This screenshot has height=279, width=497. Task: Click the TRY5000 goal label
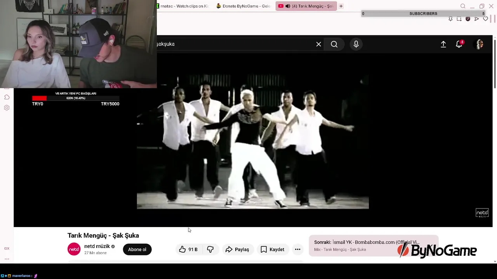point(110,104)
